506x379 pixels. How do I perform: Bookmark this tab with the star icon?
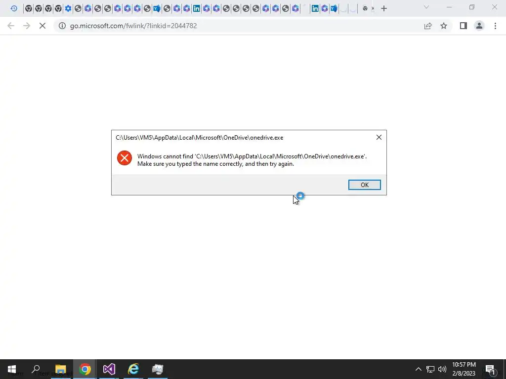(444, 26)
